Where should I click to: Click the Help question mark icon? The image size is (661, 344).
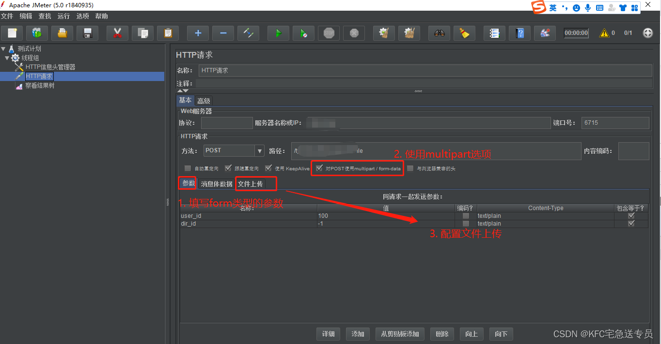coord(519,33)
